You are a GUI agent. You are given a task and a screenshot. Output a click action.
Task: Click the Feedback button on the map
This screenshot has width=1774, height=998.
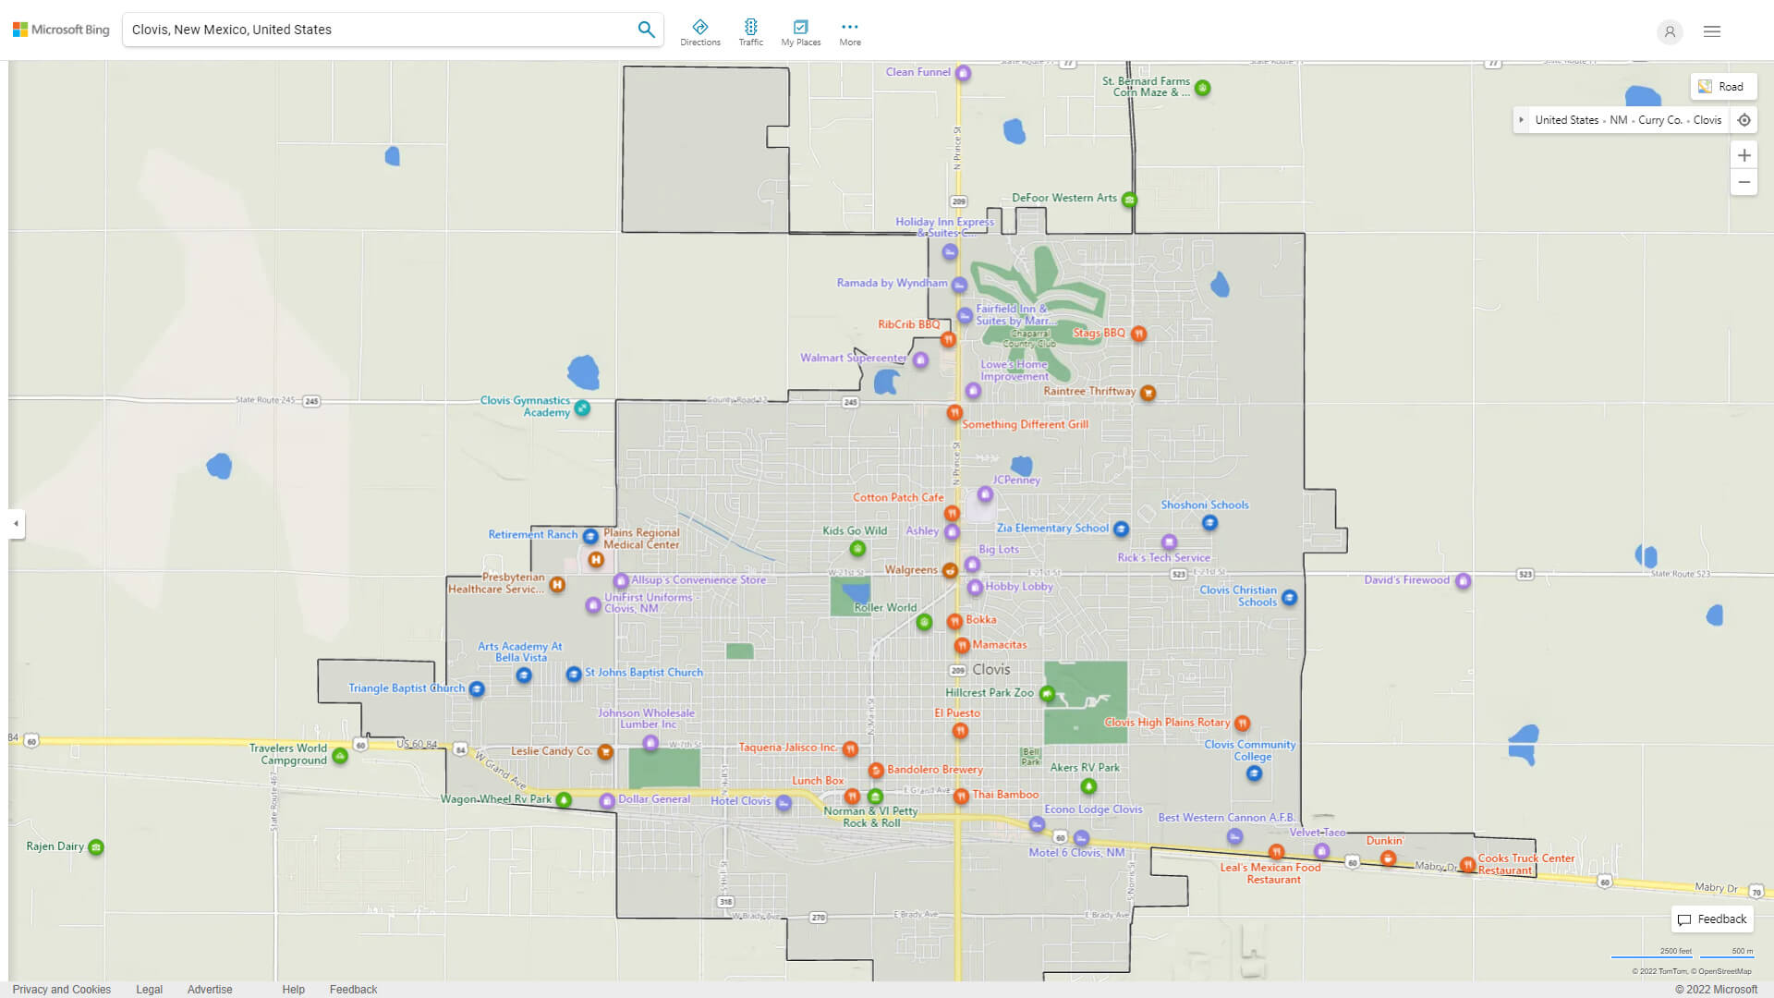(1712, 919)
